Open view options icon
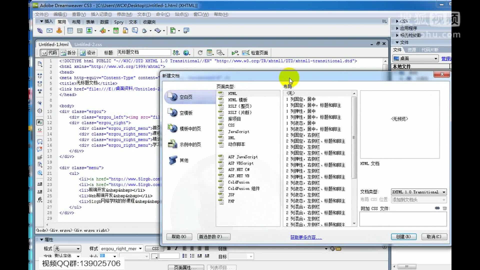Screen dimensions: 480x270 pyautogui.click(x=210, y=52)
